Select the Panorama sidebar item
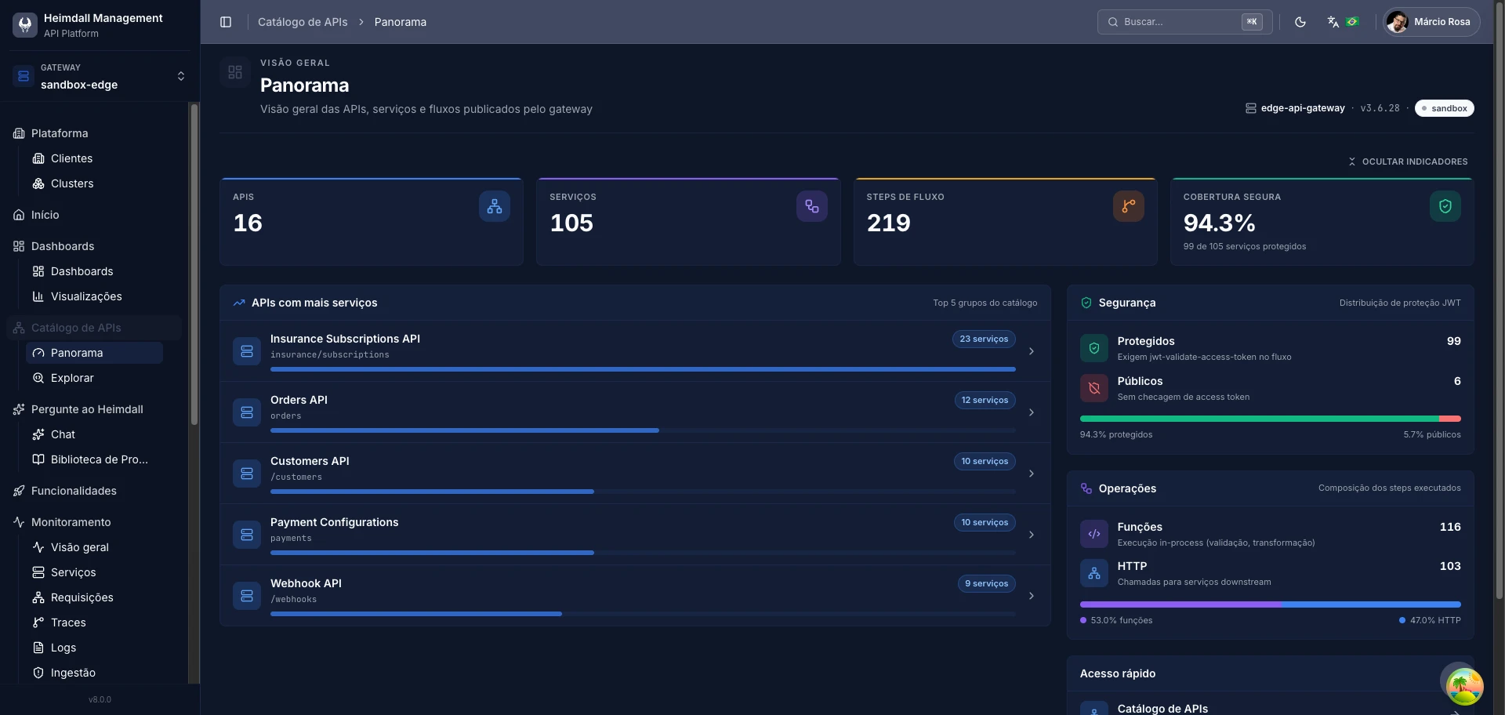The image size is (1505, 715). pyautogui.click(x=94, y=353)
